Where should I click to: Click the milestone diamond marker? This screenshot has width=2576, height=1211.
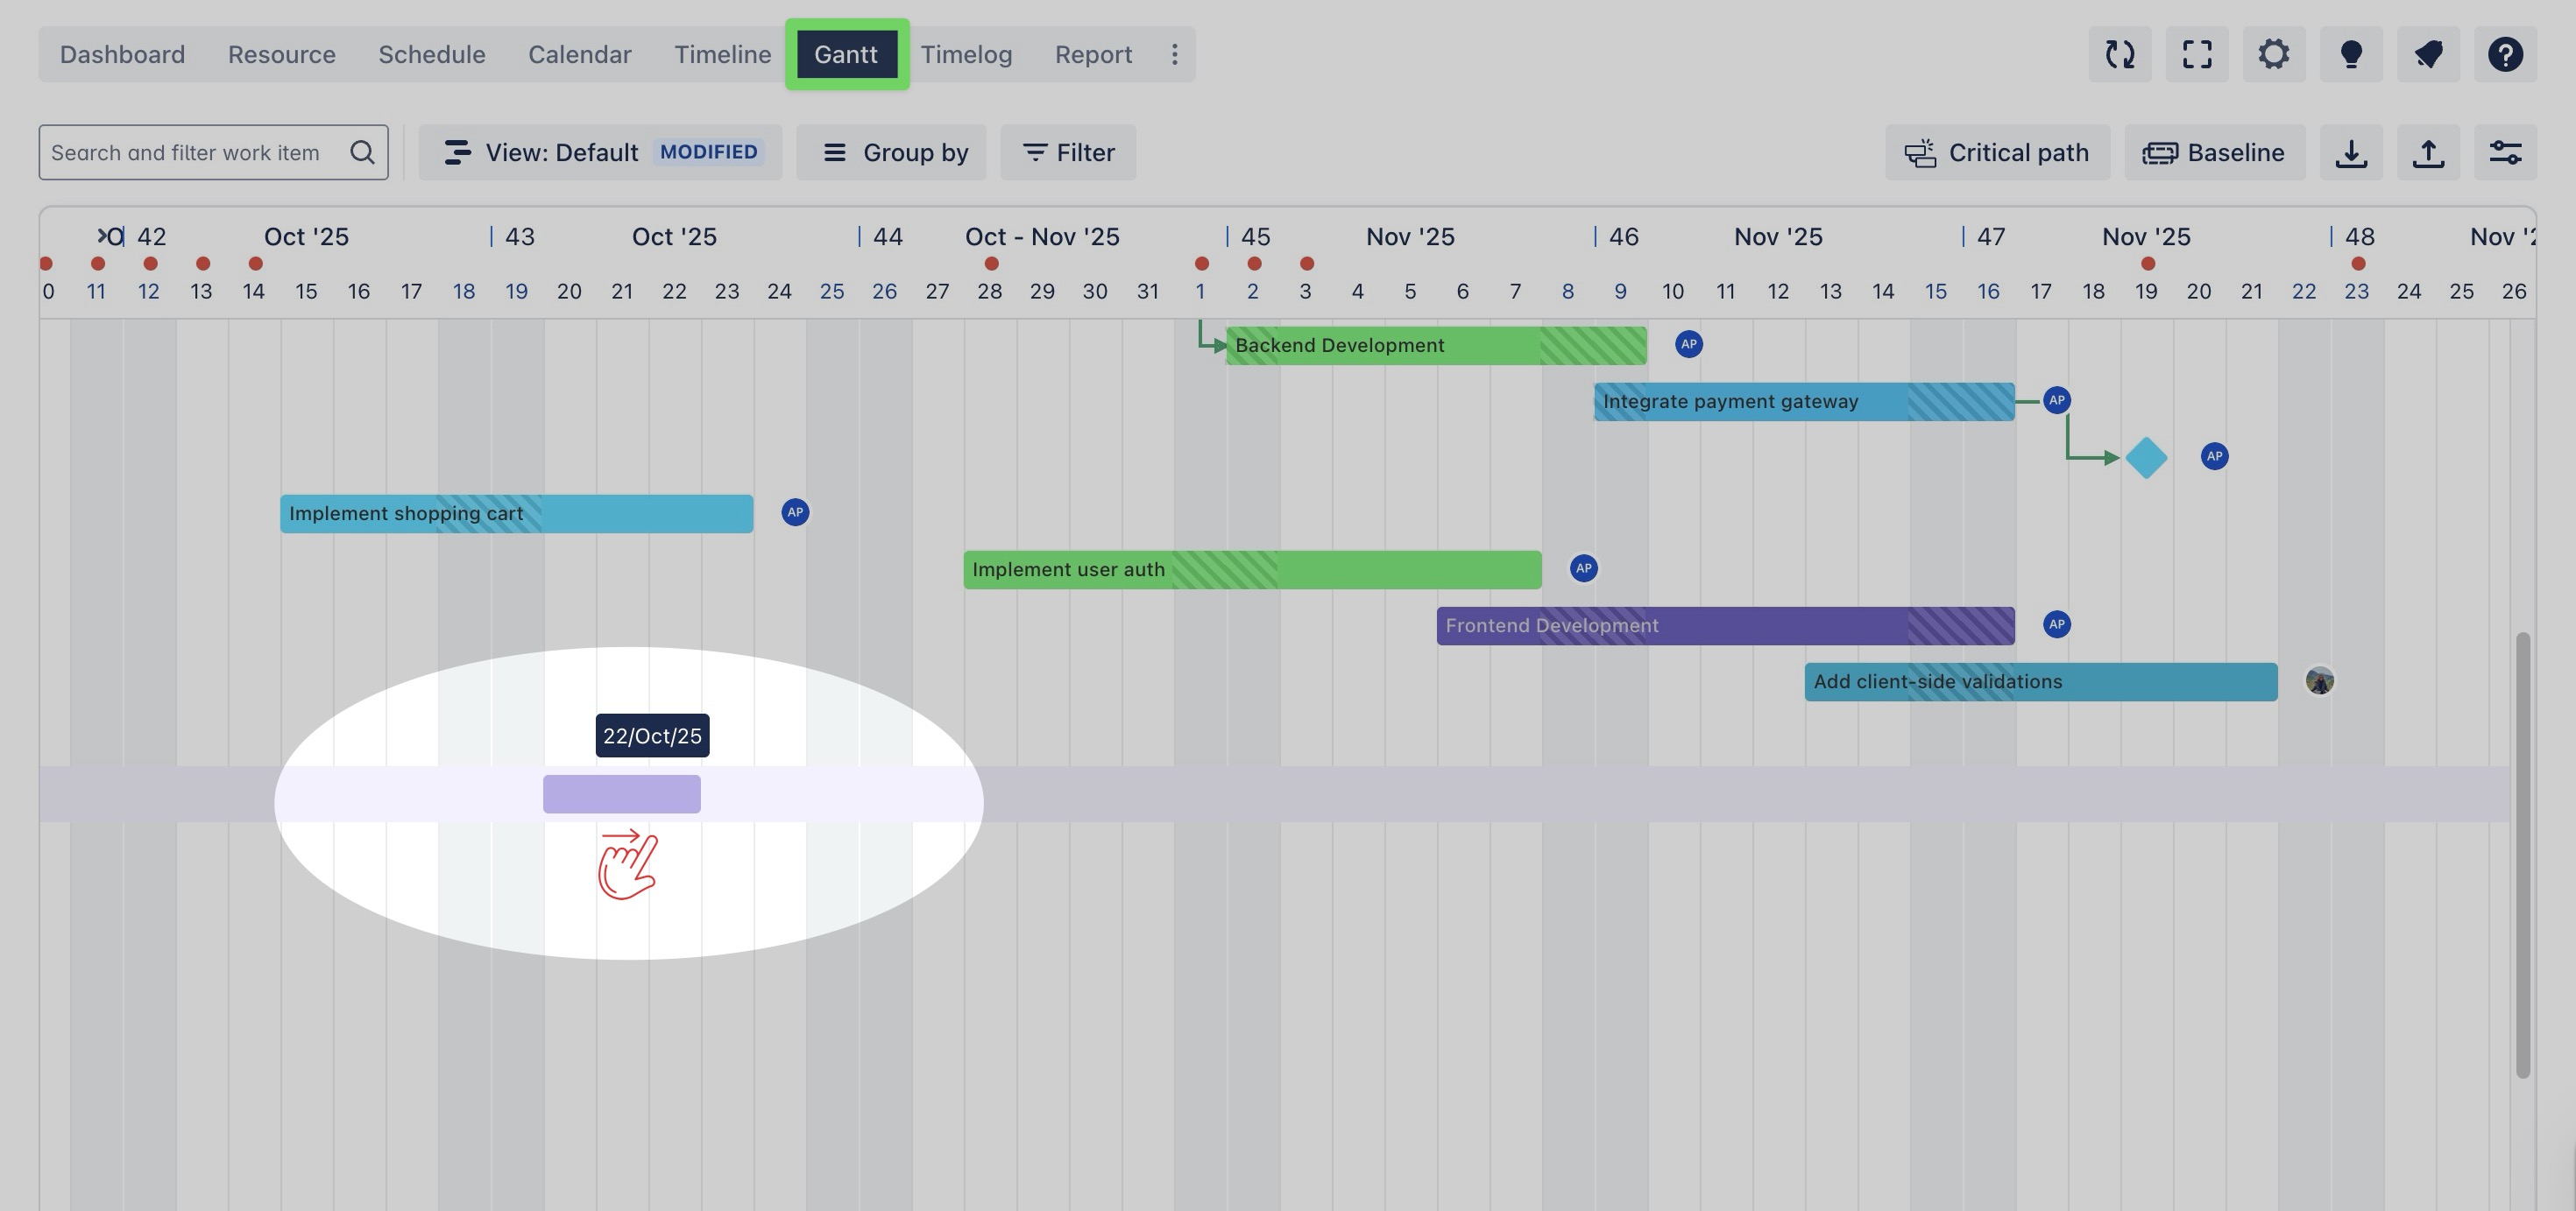pos(2146,458)
